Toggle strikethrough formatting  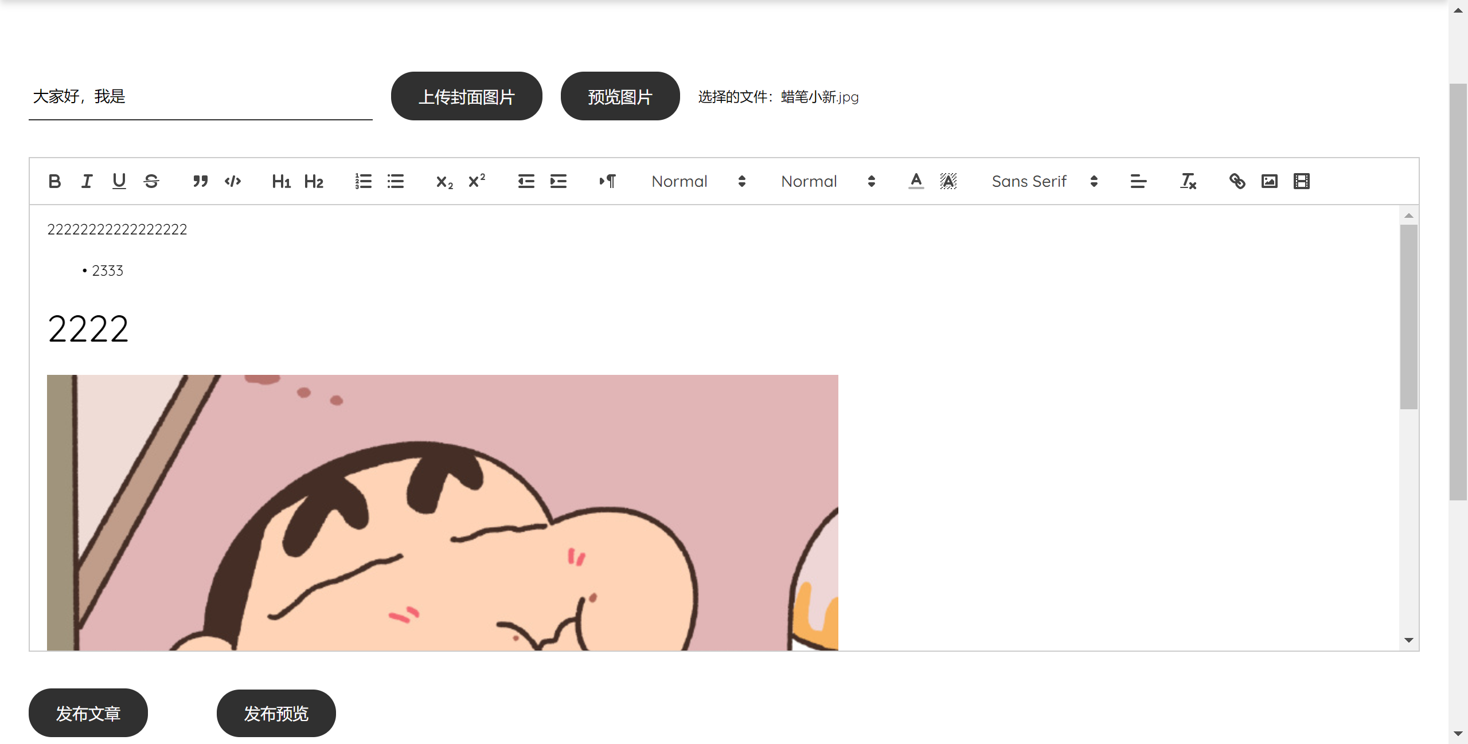coord(151,181)
